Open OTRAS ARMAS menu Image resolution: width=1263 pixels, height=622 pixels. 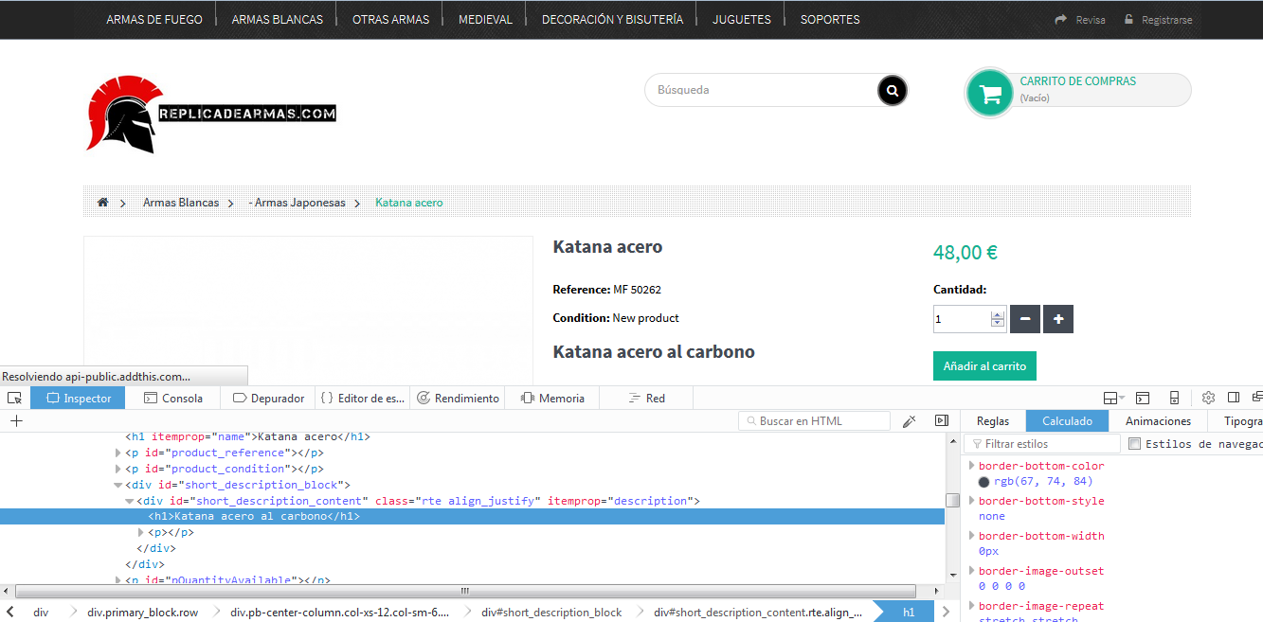(390, 20)
